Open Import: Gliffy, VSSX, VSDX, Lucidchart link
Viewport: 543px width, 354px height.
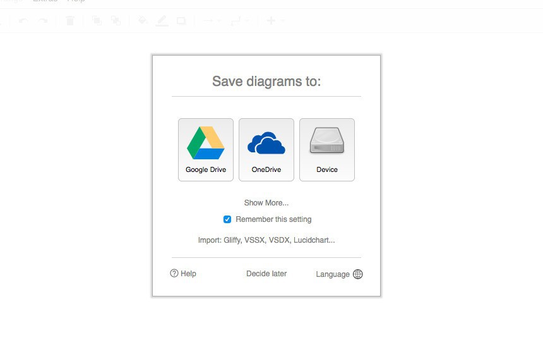point(266,240)
